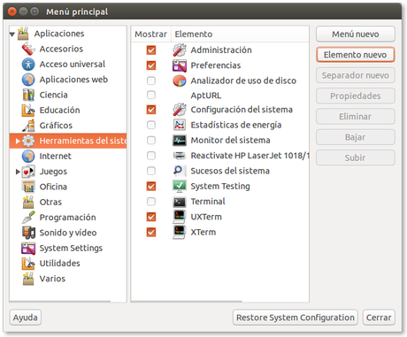Enable Monitor del sistema checkbox
This screenshot has width=407, height=337.
point(151,141)
